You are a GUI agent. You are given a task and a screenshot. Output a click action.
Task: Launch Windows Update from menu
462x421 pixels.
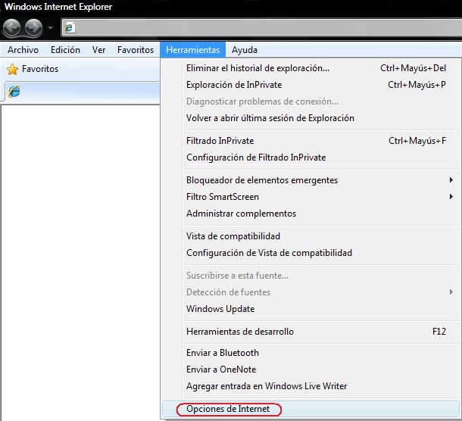312,309
